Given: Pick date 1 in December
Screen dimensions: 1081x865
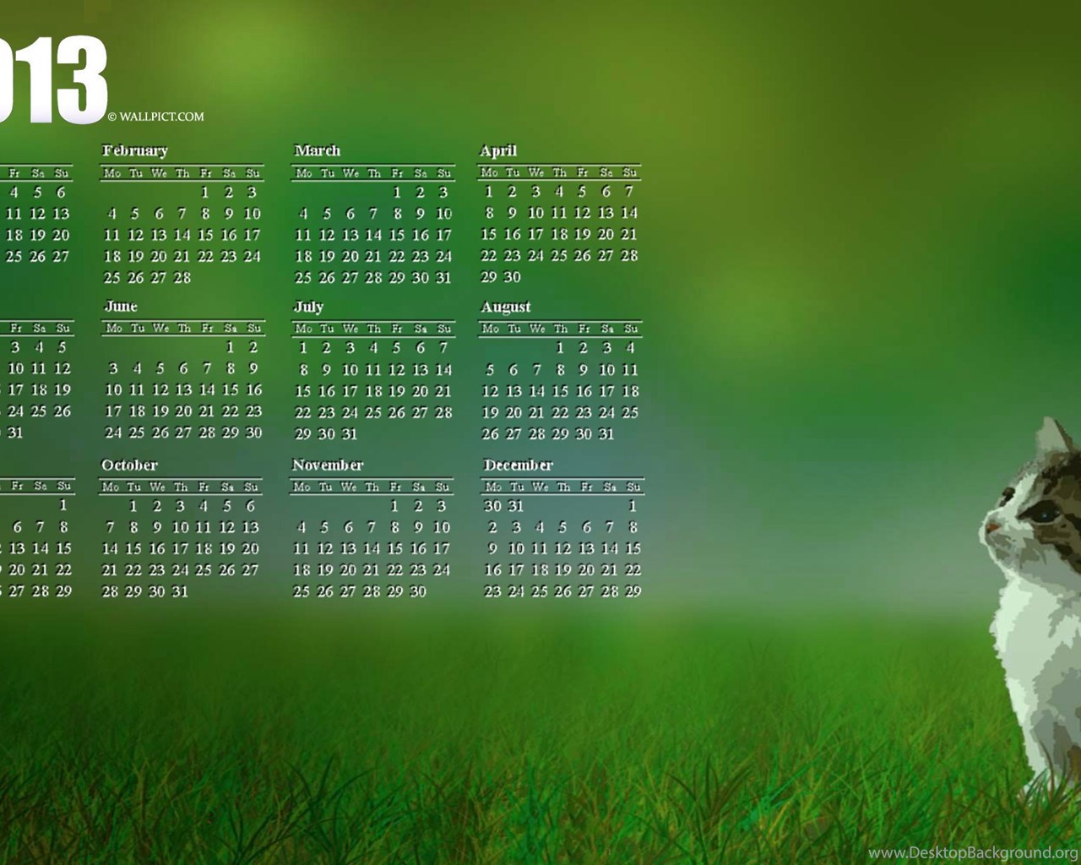Looking at the screenshot, I should pos(633,507).
